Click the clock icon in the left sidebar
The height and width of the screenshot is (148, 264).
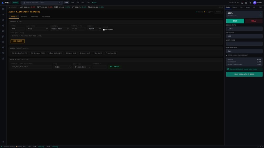point(3,20)
